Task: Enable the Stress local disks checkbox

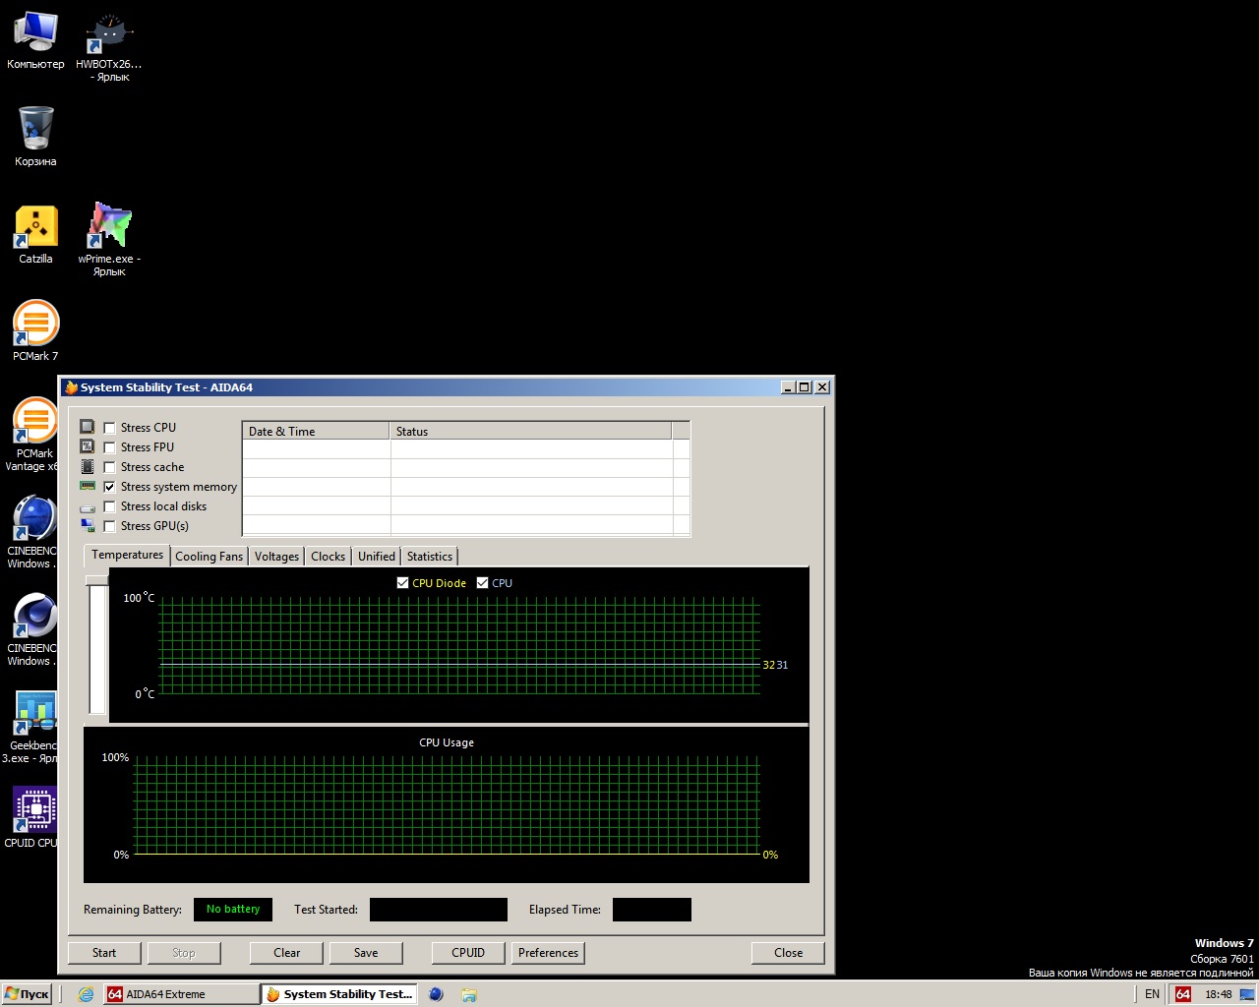Action: pyautogui.click(x=109, y=506)
